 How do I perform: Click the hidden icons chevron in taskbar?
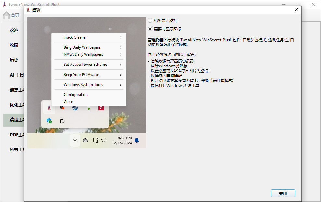(75, 140)
